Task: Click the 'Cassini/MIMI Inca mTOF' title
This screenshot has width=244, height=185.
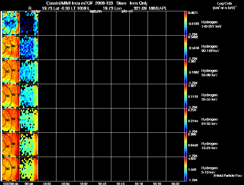Action: pos(70,3)
